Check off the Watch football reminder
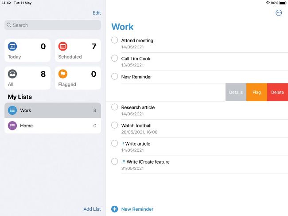Screen dimensions: 288x216 [115, 126]
